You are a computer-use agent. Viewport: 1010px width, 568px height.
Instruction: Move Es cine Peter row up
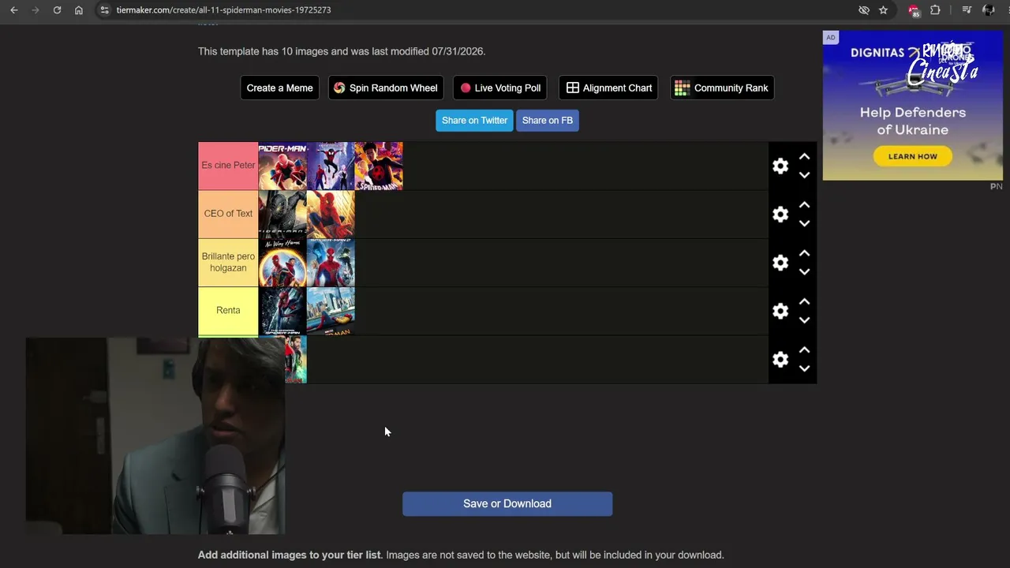(x=804, y=157)
